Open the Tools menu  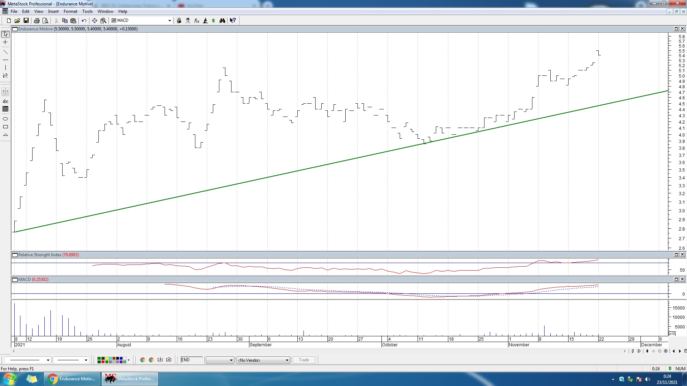pos(87,11)
